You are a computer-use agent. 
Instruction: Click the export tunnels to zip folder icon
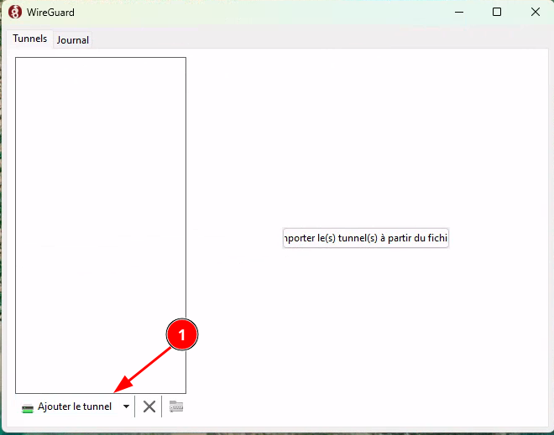click(x=176, y=407)
